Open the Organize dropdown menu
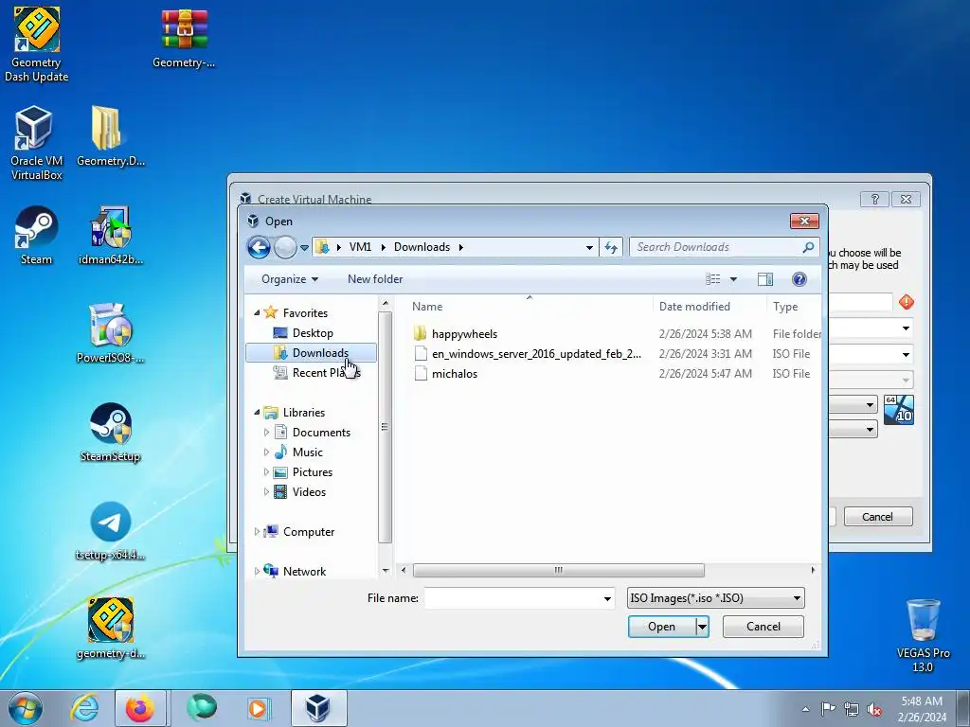Image resolution: width=970 pixels, height=727 pixels. point(290,279)
